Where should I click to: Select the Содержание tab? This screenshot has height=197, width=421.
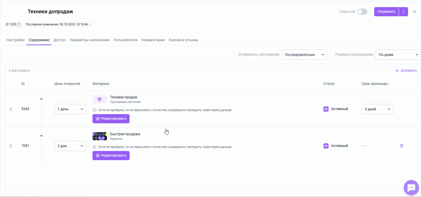(x=39, y=40)
